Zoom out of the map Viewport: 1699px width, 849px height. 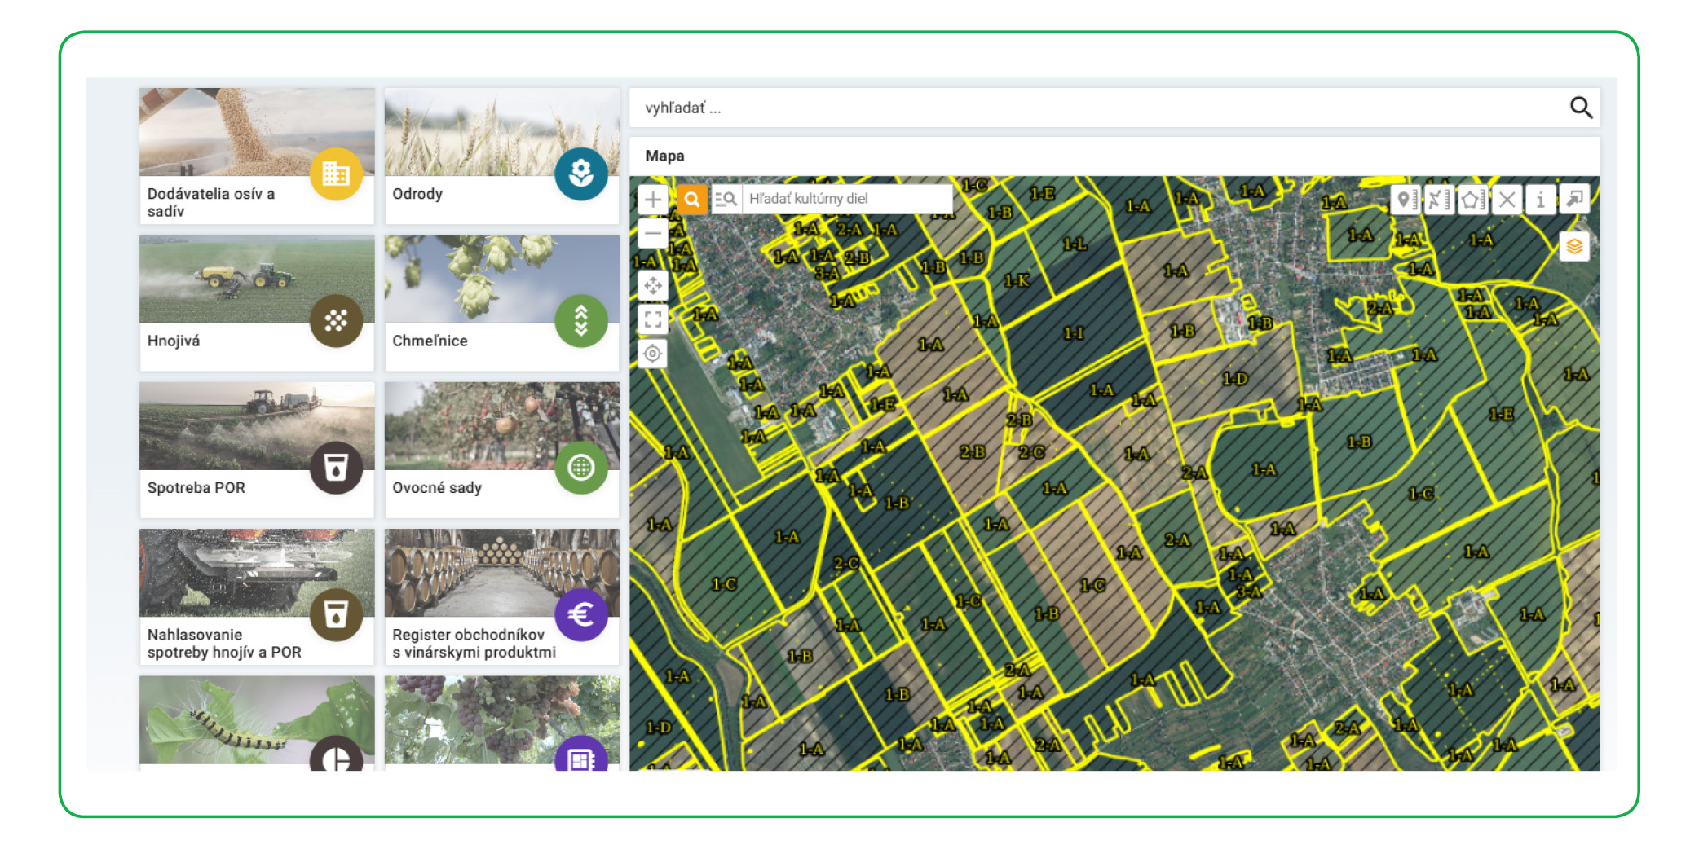tap(653, 234)
